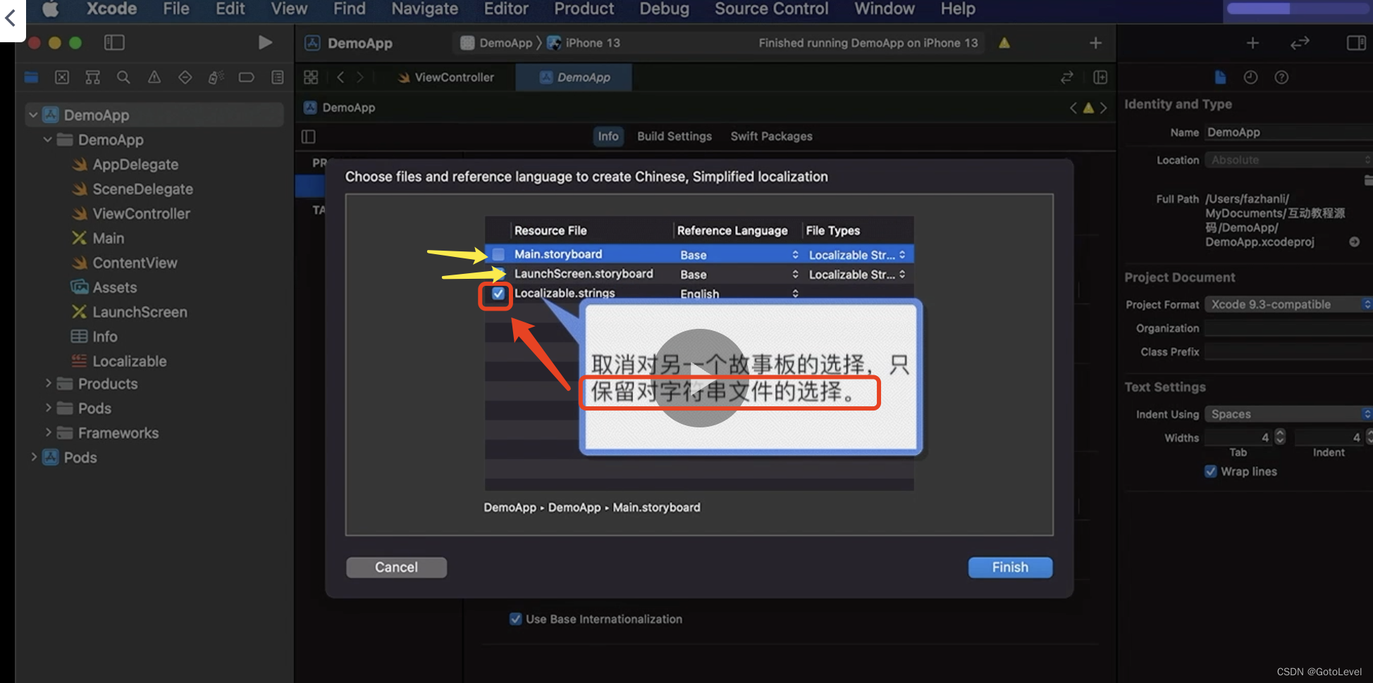Click the Name field DemoApp

pos(1288,132)
